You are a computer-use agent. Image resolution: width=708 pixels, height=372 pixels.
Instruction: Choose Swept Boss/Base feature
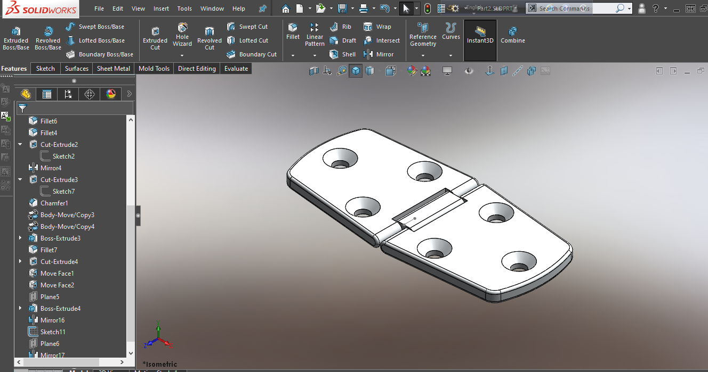[x=95, y=27]
